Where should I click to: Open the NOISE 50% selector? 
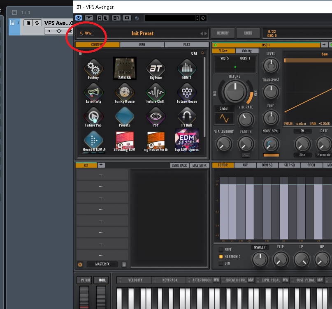click(270, 131)
